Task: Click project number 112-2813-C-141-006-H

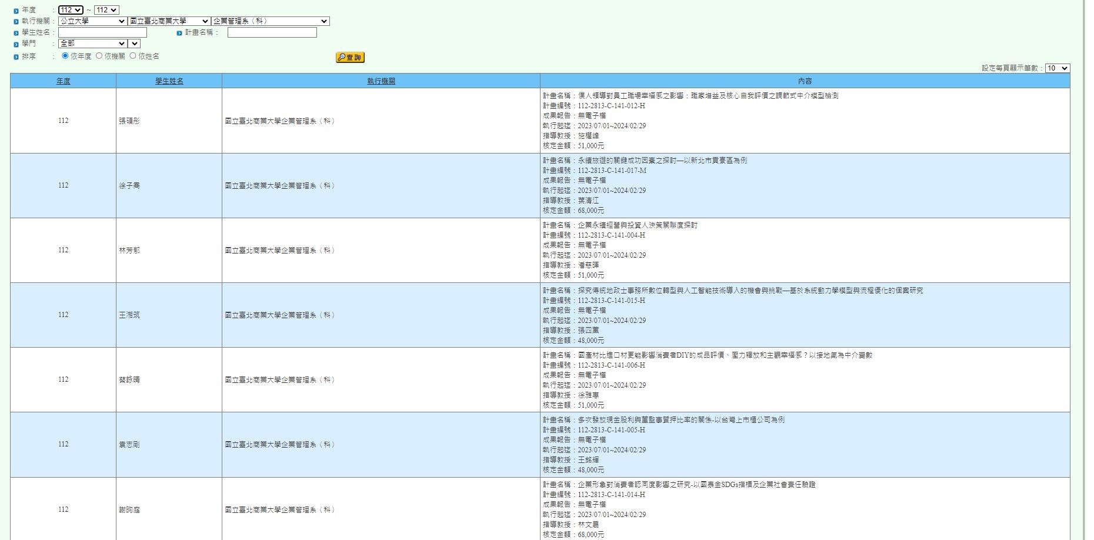Action: (611, 365)
